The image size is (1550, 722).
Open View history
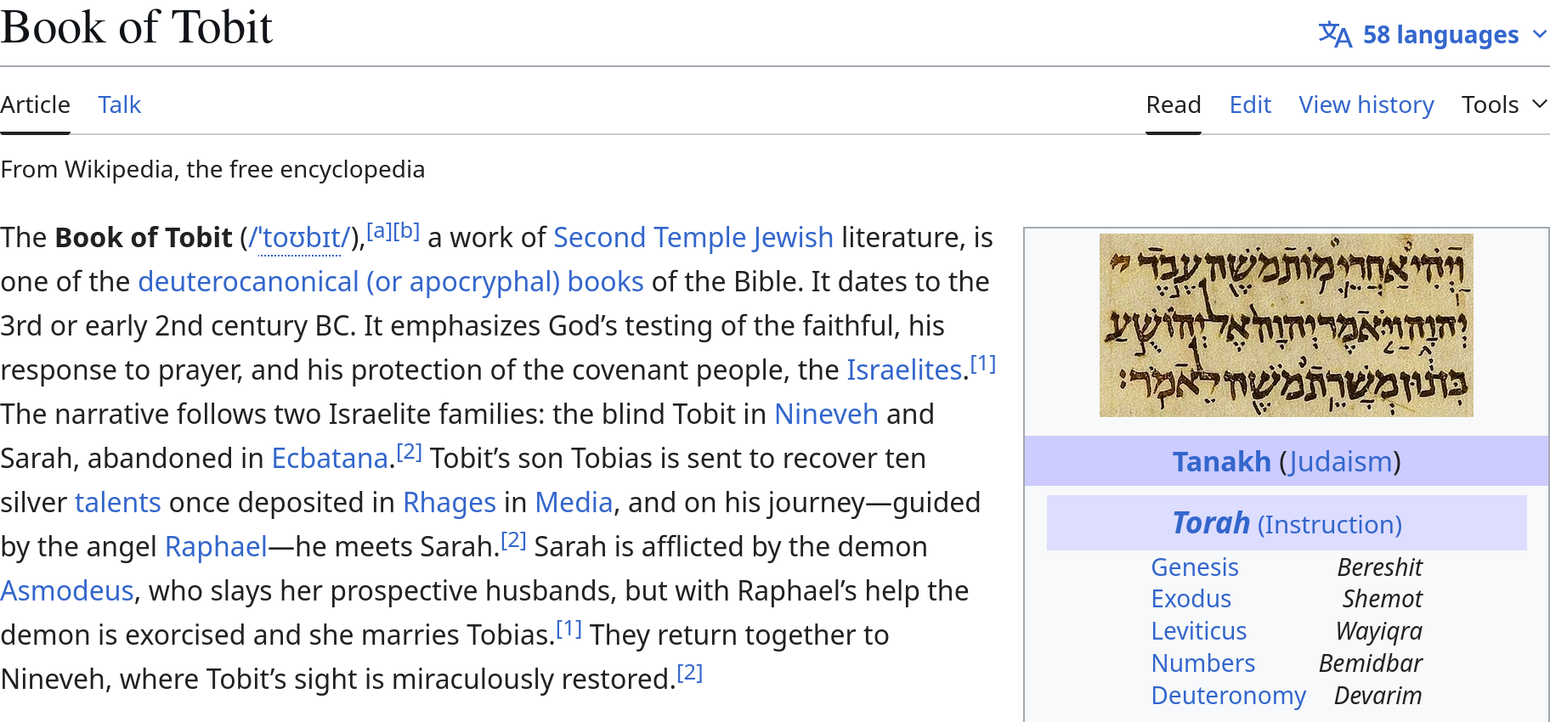[1366, 104]
